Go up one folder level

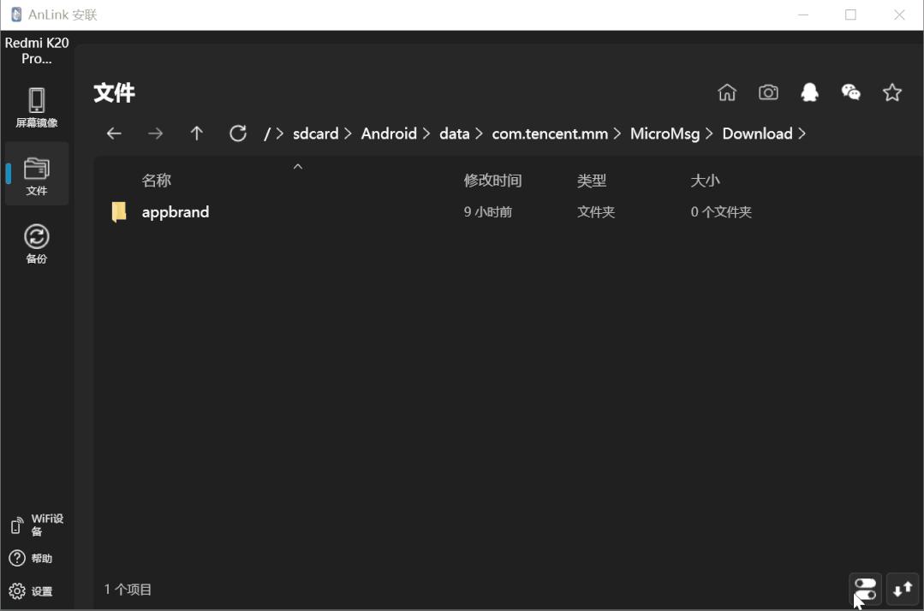coord(196,133)
